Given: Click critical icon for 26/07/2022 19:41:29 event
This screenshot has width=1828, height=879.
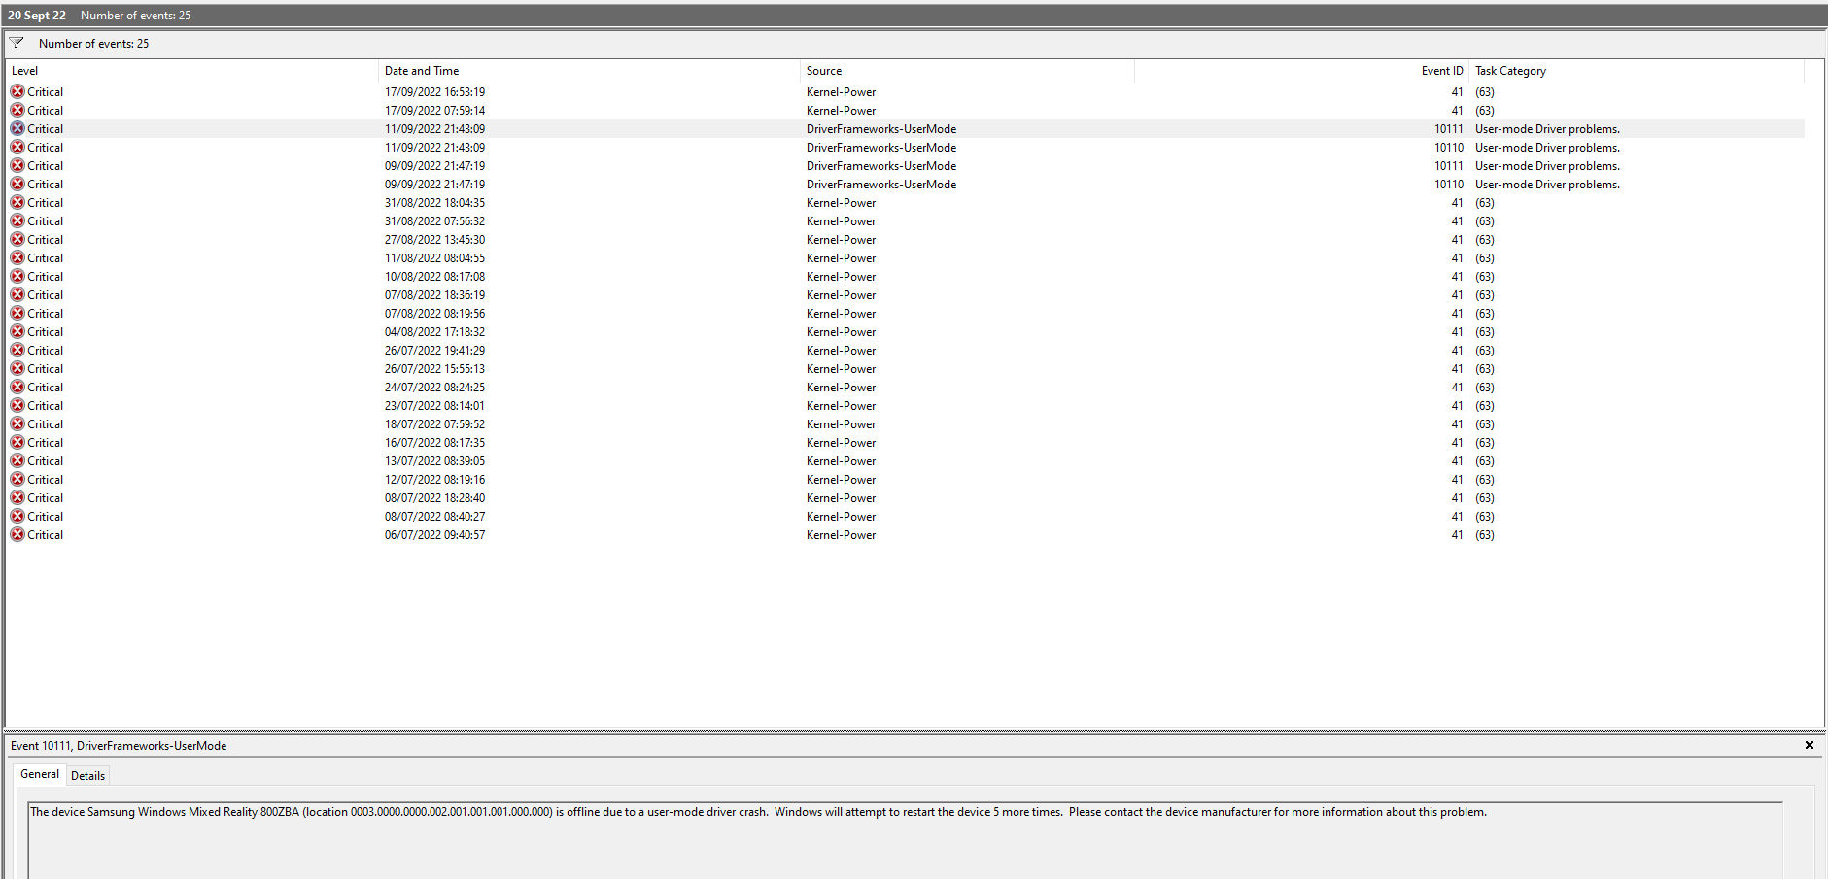Looking at the screenshot, I should point(17,350).
